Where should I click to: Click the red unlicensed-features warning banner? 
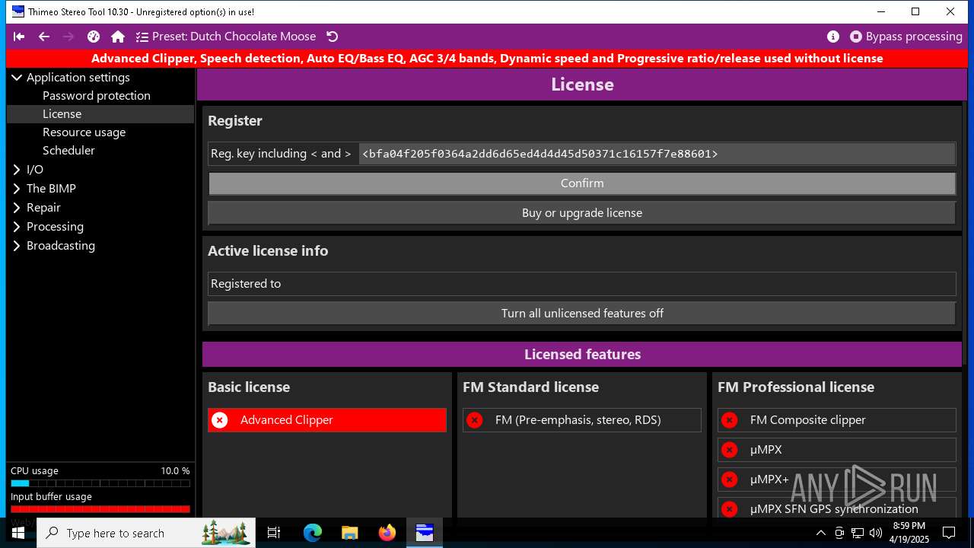(x=487, y=59)
